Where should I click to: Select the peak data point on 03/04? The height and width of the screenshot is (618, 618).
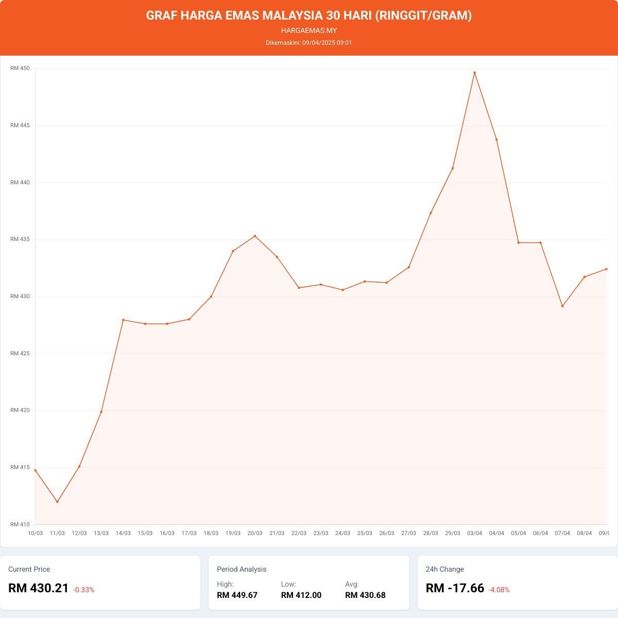(474, 73)
